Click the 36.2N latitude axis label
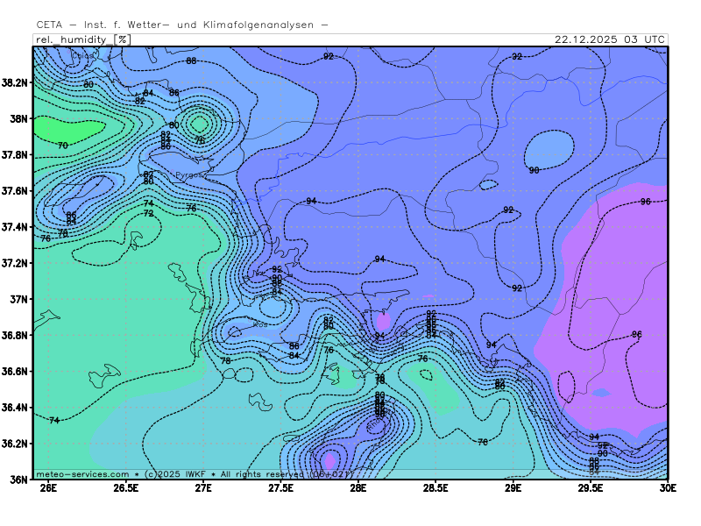The height and width of the screenshot is (526, 701). 16,444
